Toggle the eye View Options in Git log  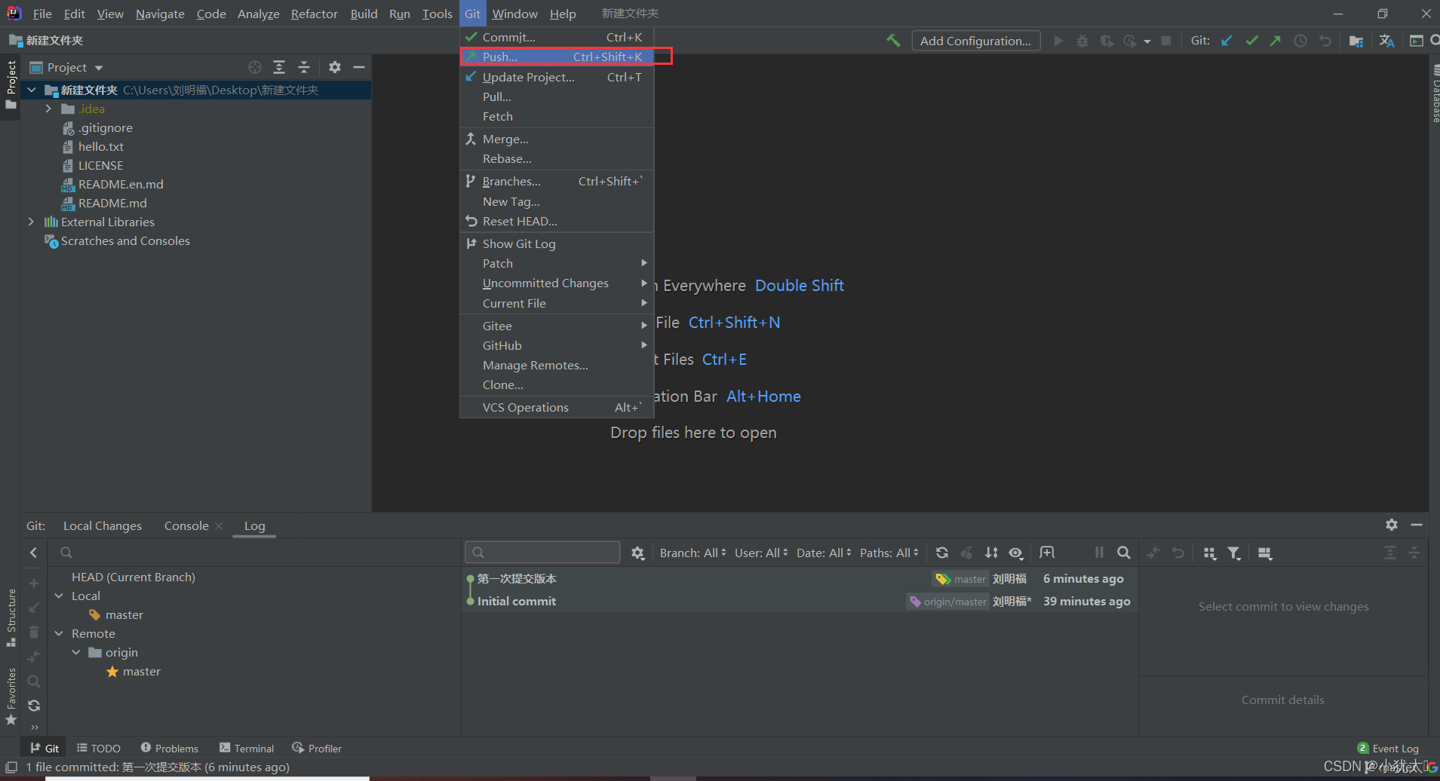(1016, 553)
